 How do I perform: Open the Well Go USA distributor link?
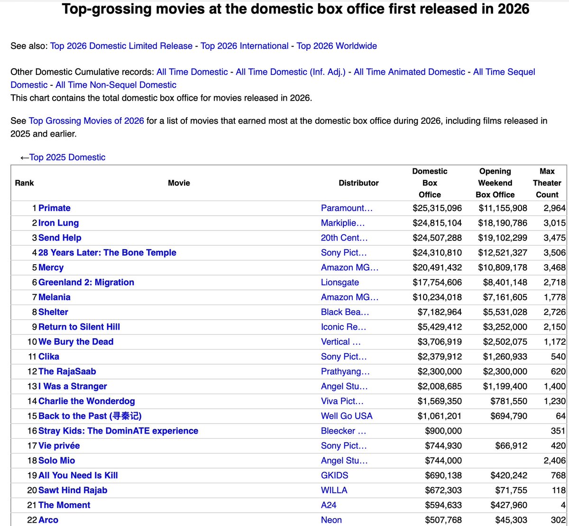347,416
